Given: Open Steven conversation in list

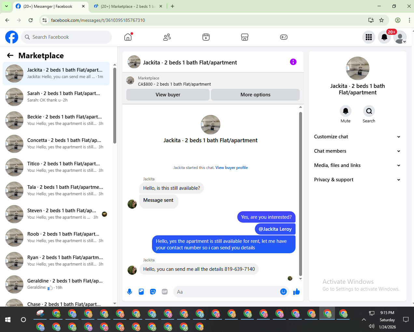Looking at the screenshot, I should (56, 214).
